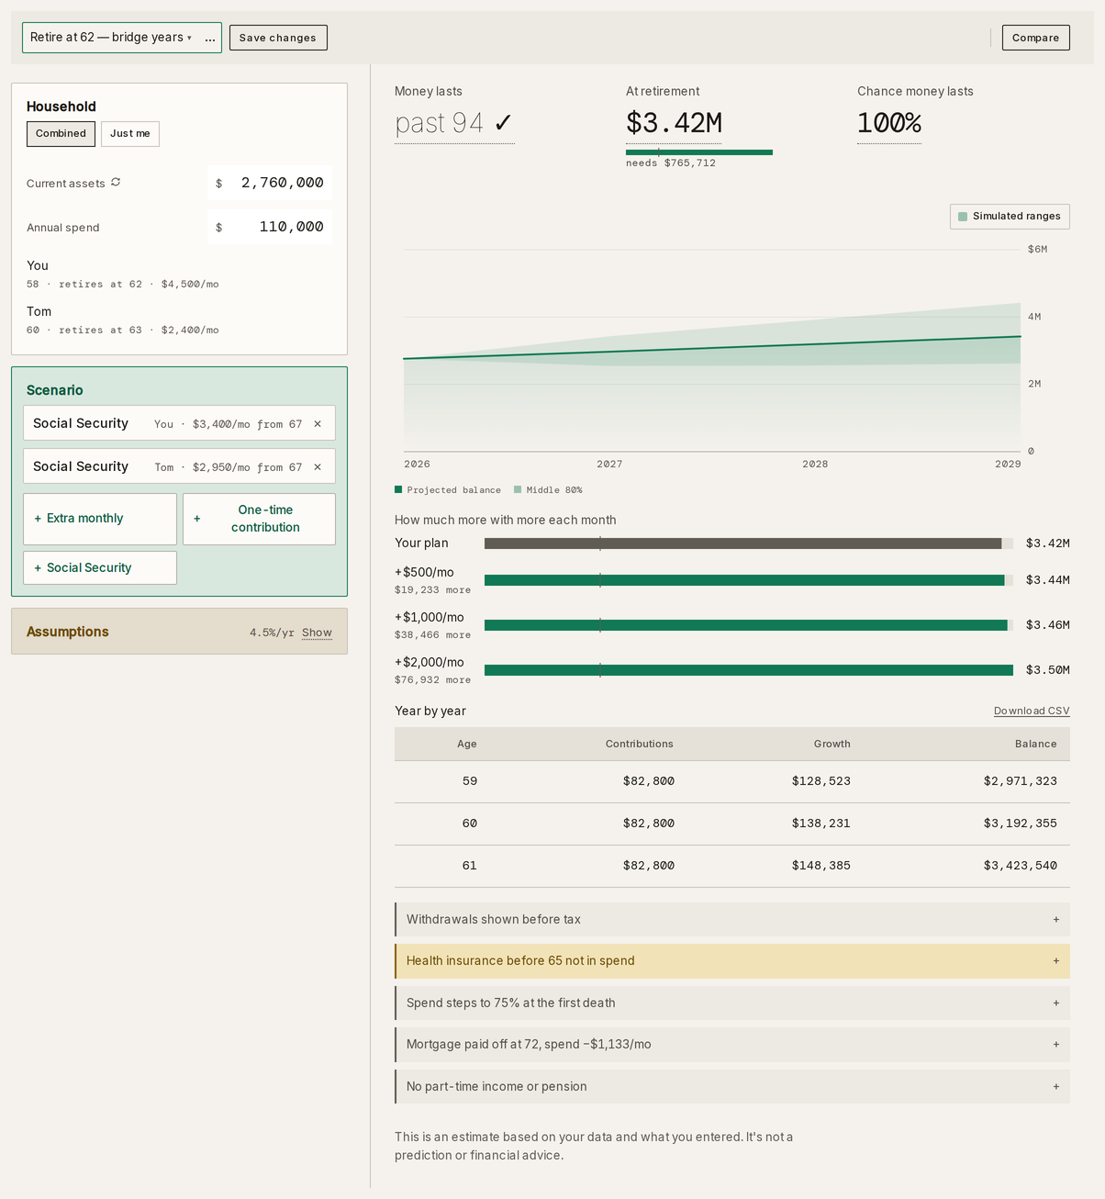Image resolution: width=1105 pixels, height=1199 pixels.
Task: Open the Social Security row for You
Action: (179, 423)
